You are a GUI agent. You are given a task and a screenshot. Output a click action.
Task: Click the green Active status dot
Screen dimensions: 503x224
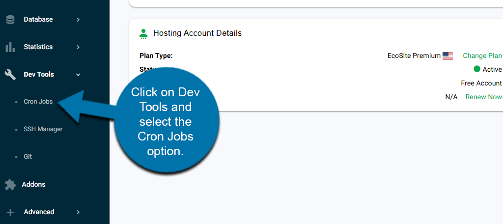476,69
